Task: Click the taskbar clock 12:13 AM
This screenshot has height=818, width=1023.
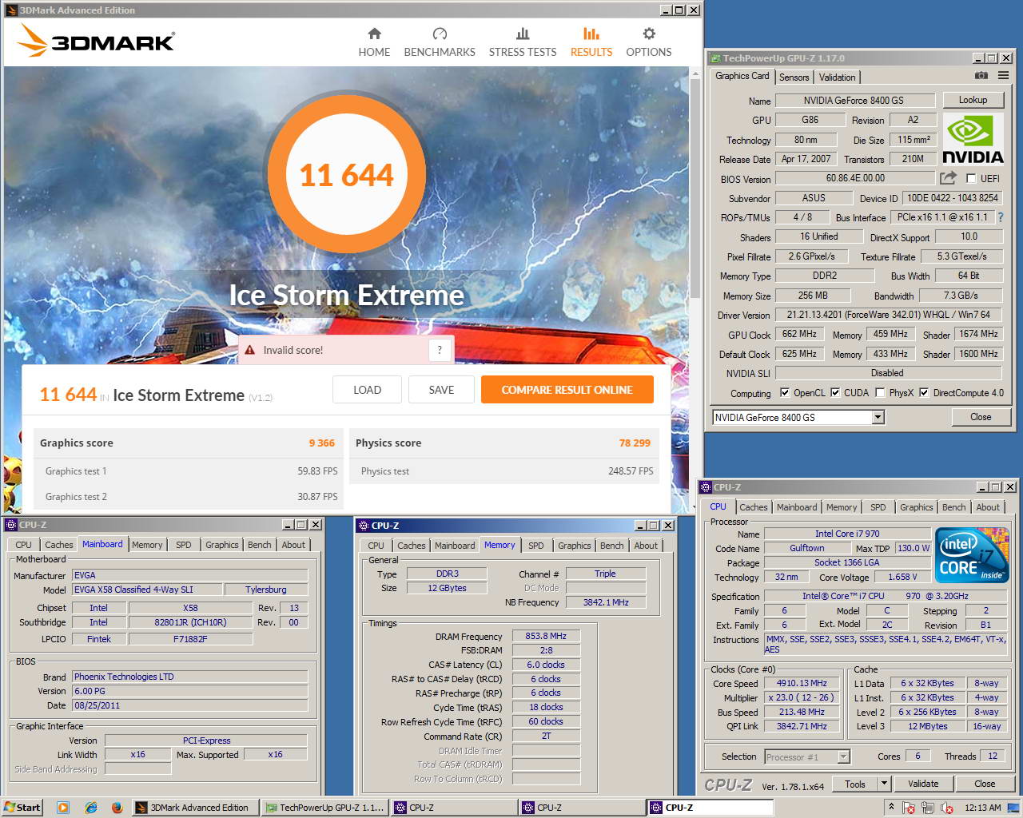Action: tap(982, 808)
